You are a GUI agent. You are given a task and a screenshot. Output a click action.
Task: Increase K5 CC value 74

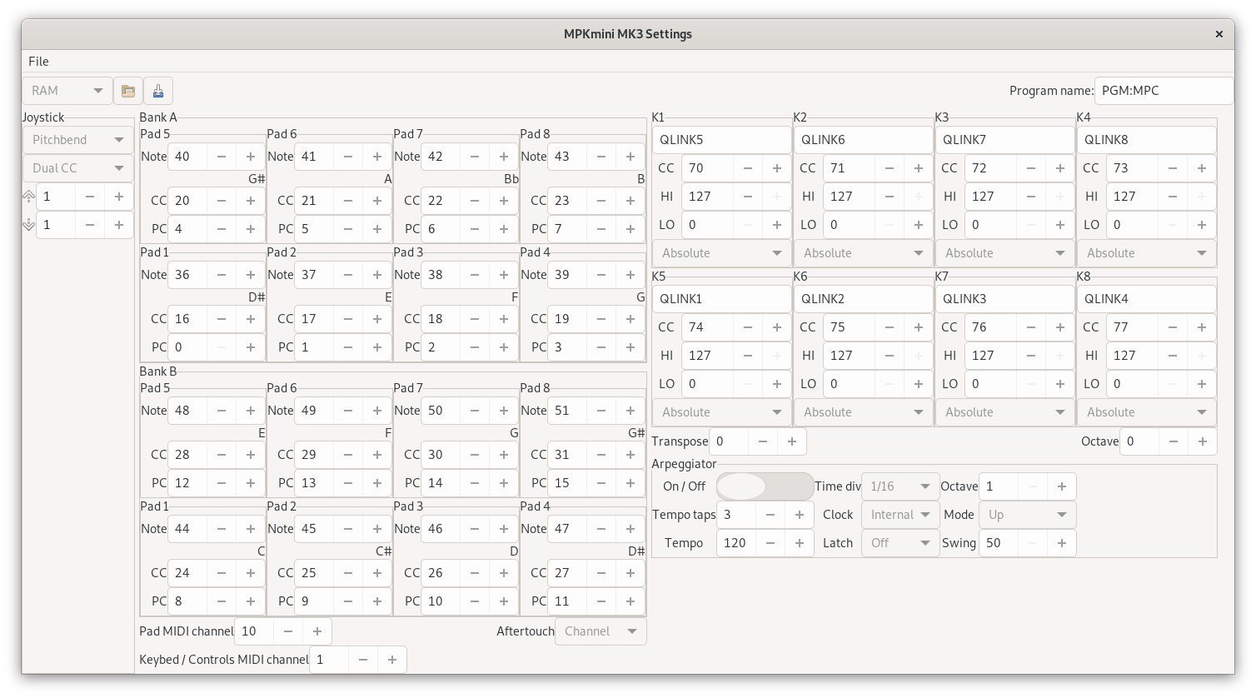[777, 327]
